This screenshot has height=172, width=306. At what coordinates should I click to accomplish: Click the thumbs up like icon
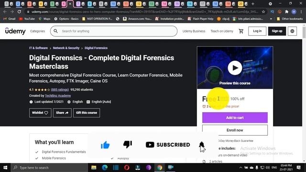tap(105, 145)
